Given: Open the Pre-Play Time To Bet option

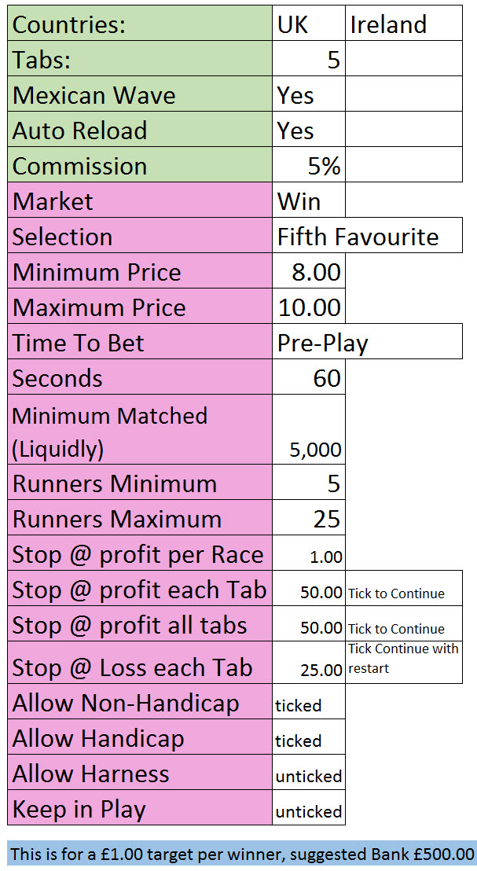Looking at the screenshot, I should pos(367,343).
